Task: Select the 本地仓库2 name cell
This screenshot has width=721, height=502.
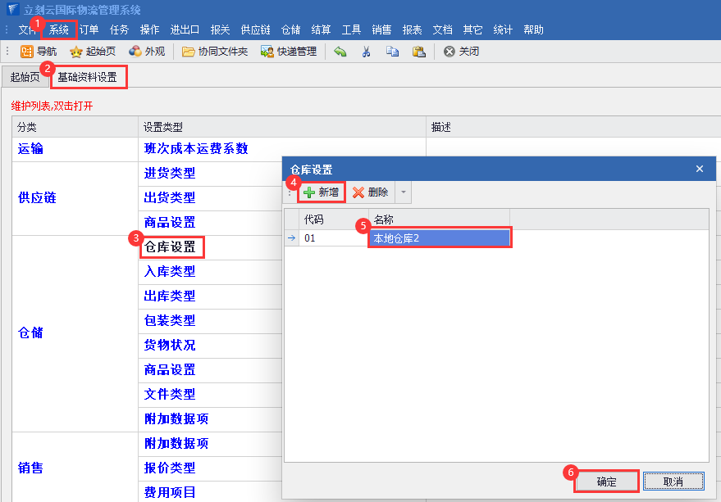Action: [x=440, y=238]
